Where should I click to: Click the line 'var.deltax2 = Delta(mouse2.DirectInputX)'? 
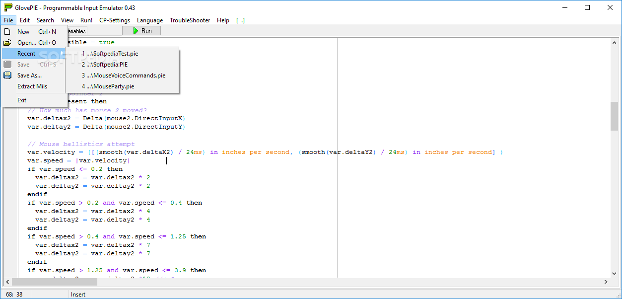106,118
